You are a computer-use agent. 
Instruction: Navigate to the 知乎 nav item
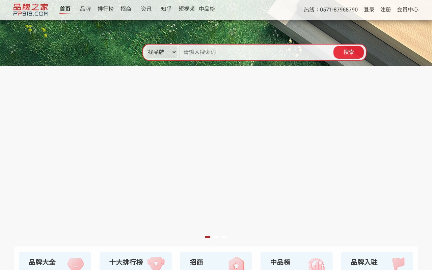click(166, 9)
